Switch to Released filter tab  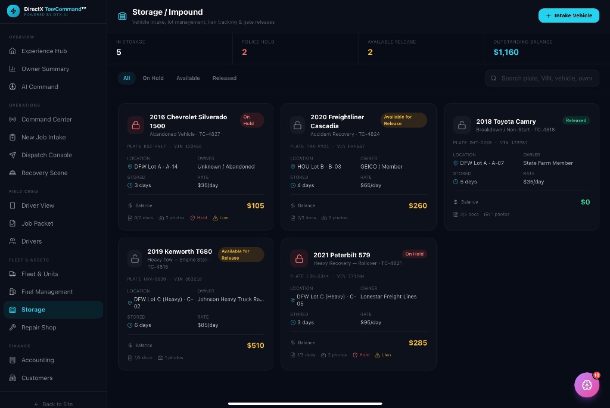coord(225,78)
